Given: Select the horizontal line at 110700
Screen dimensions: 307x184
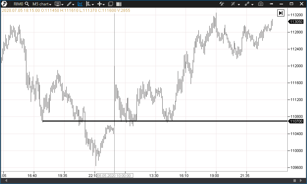Looking at the screenshot, I should [169, 121].
